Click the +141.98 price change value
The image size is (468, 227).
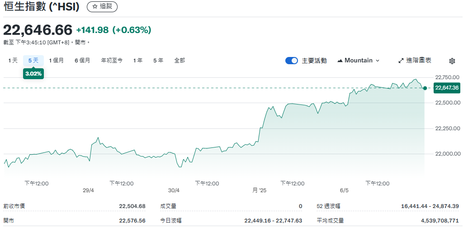(x=93, y=30)
